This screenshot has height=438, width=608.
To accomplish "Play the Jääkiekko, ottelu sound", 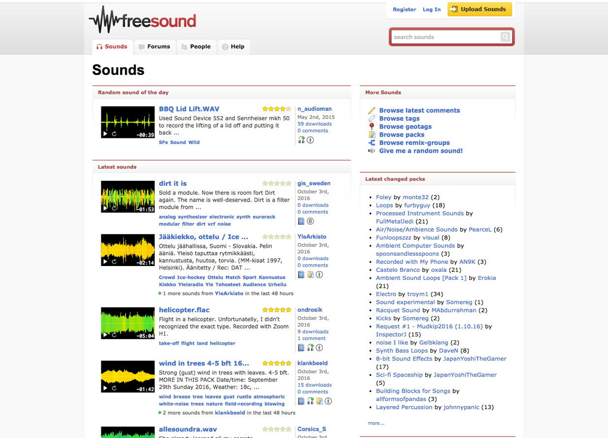I will pos(105,262).
